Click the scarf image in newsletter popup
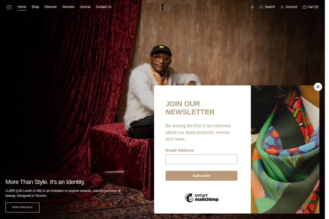The height and width of the screenshot is (219, 329). point(285,149)
